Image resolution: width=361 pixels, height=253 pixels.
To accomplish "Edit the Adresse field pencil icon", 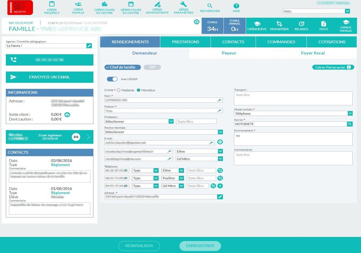I will click(x=220, y=197).
